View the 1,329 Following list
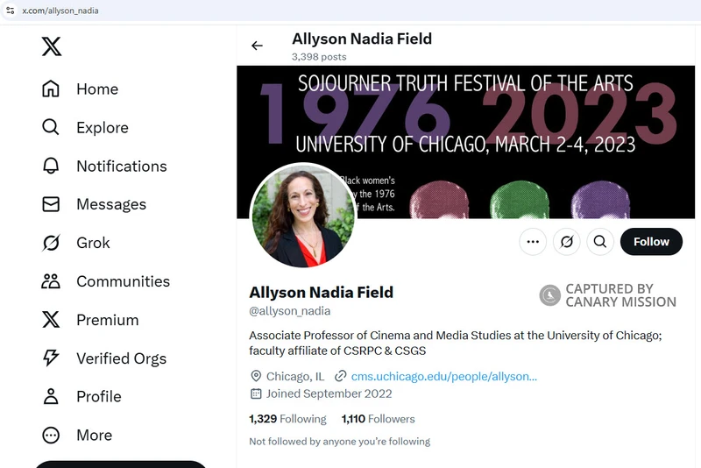 [x=287, y=419]
